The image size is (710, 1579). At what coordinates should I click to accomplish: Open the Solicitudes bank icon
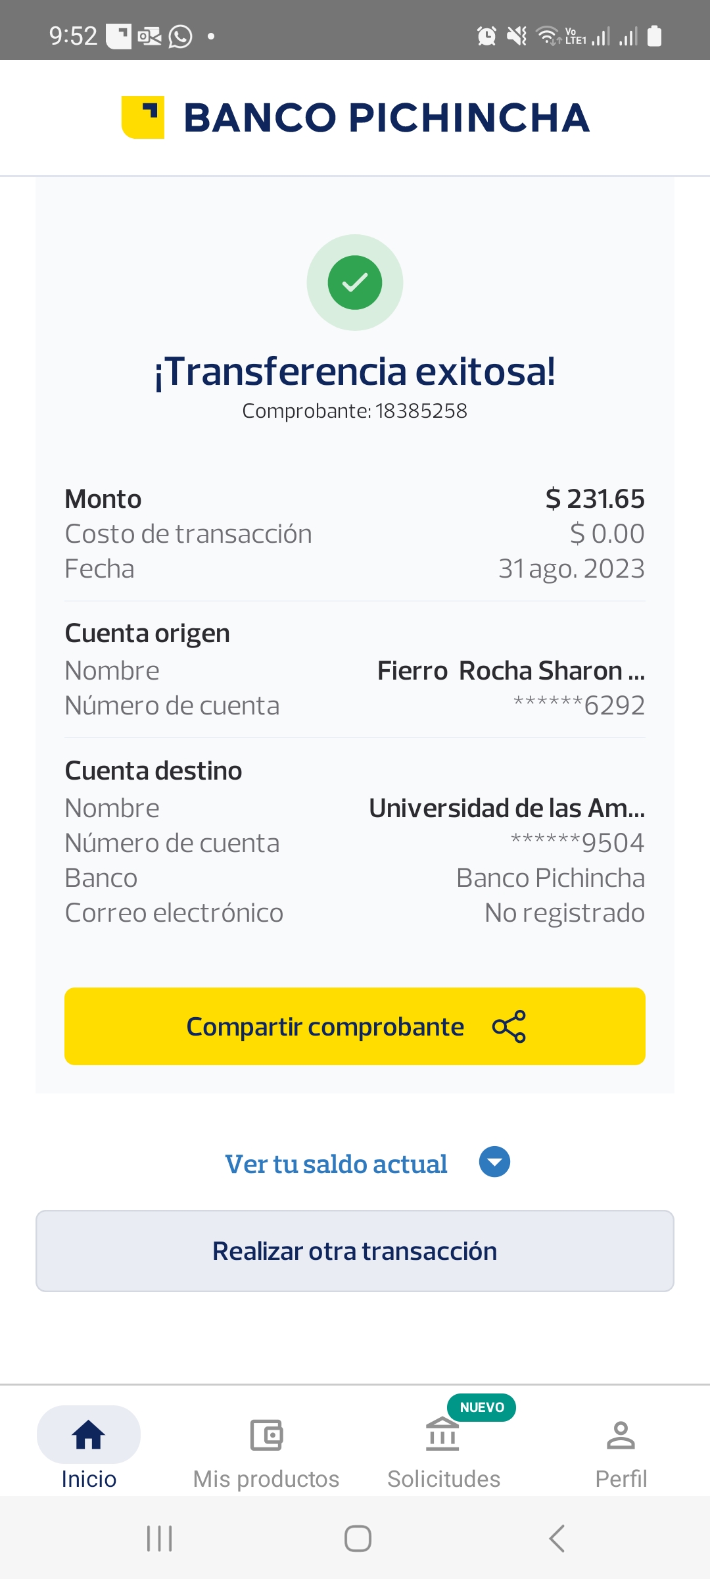point(443,1435)
